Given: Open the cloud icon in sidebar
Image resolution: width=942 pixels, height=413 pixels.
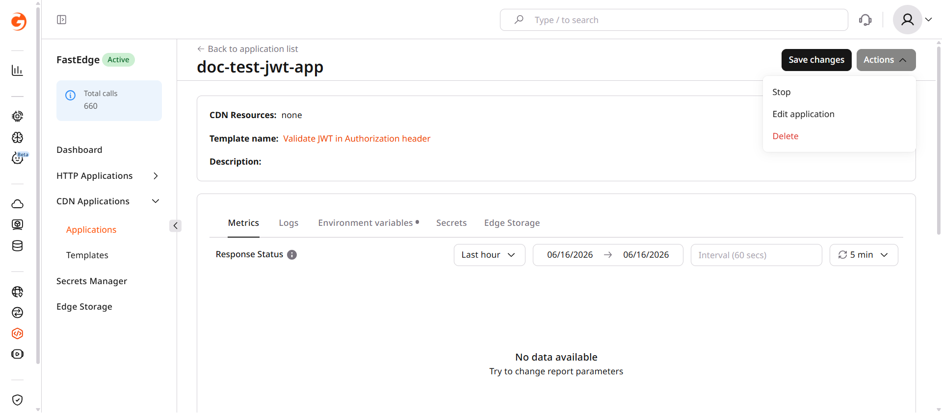Looking at the screenshot, I should click(x=17, y=204).
